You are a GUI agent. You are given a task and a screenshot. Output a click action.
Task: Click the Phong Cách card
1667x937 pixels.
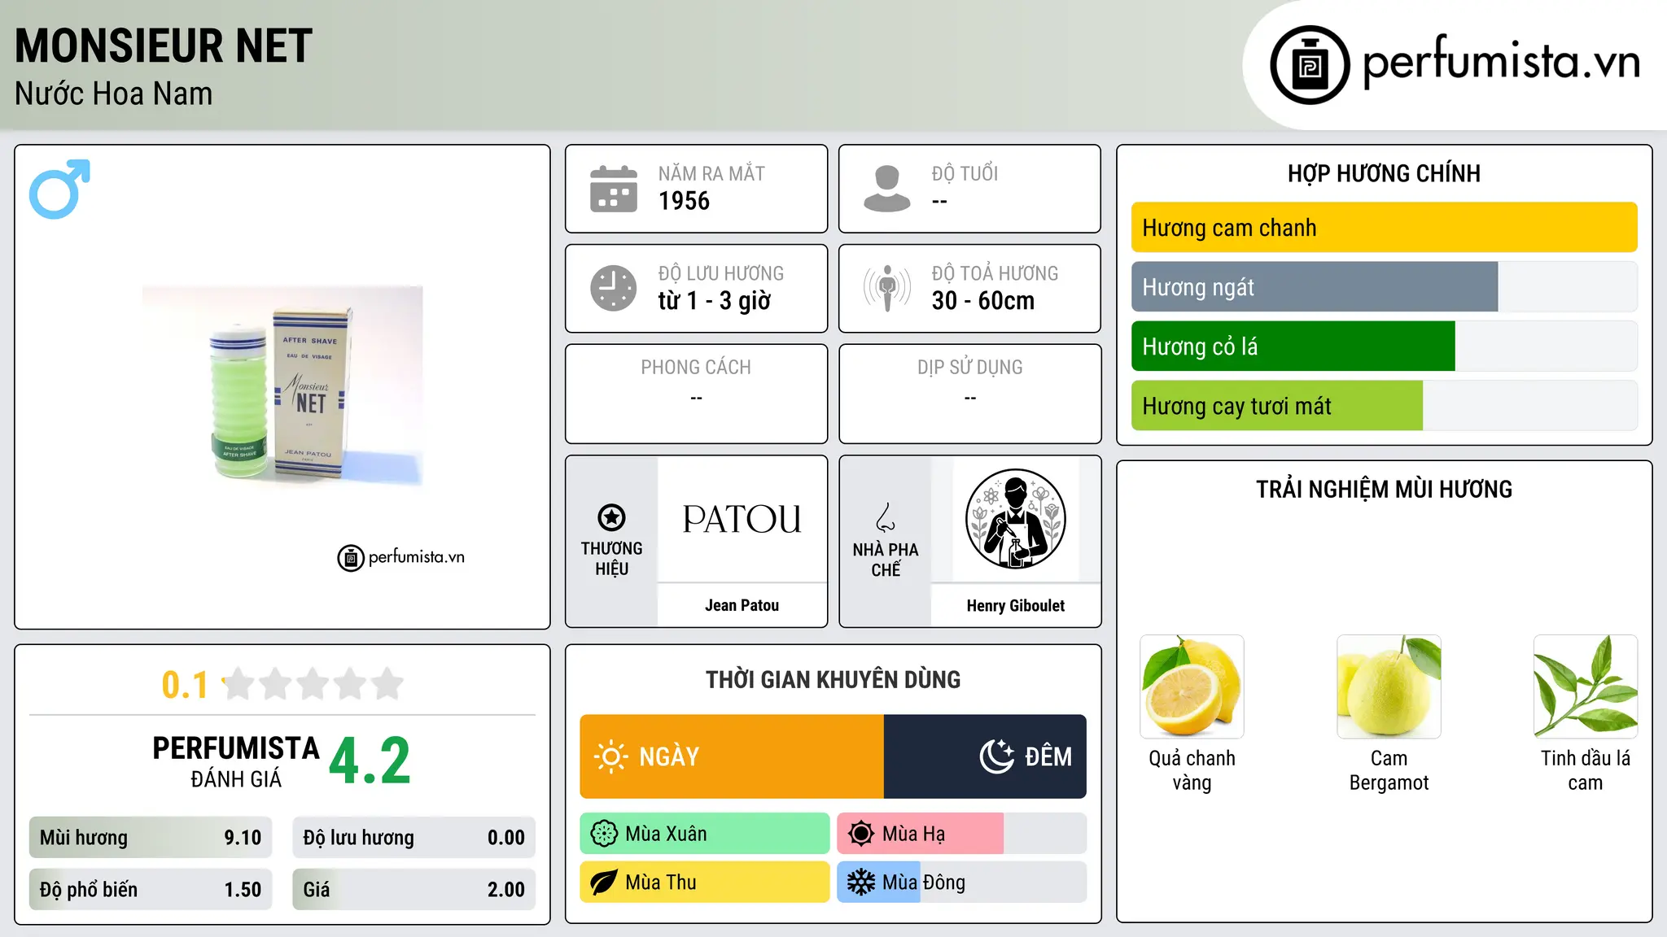(697, 394)
